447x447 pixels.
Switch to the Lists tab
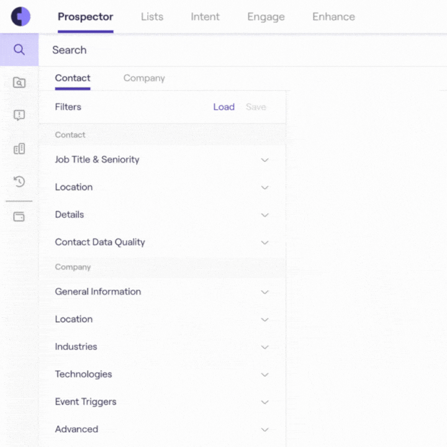point(152,17)
